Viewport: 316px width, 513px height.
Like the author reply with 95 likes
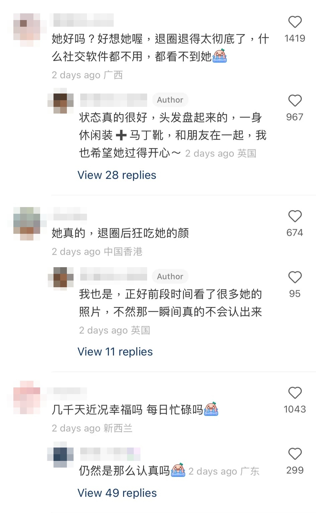click(x=295, y=277)
